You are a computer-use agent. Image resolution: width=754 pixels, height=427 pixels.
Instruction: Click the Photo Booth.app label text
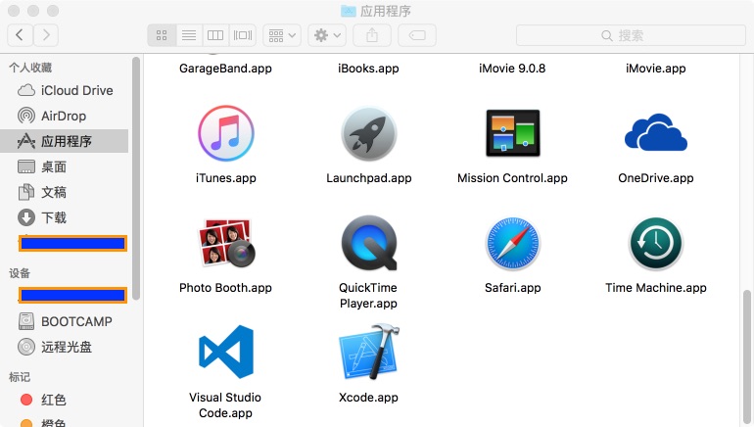[225, 288]
